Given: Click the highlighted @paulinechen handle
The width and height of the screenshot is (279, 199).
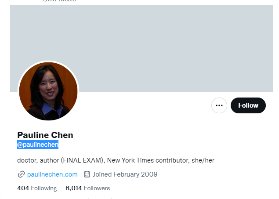Looking at the screenshot, I should [x=38, y=145].
